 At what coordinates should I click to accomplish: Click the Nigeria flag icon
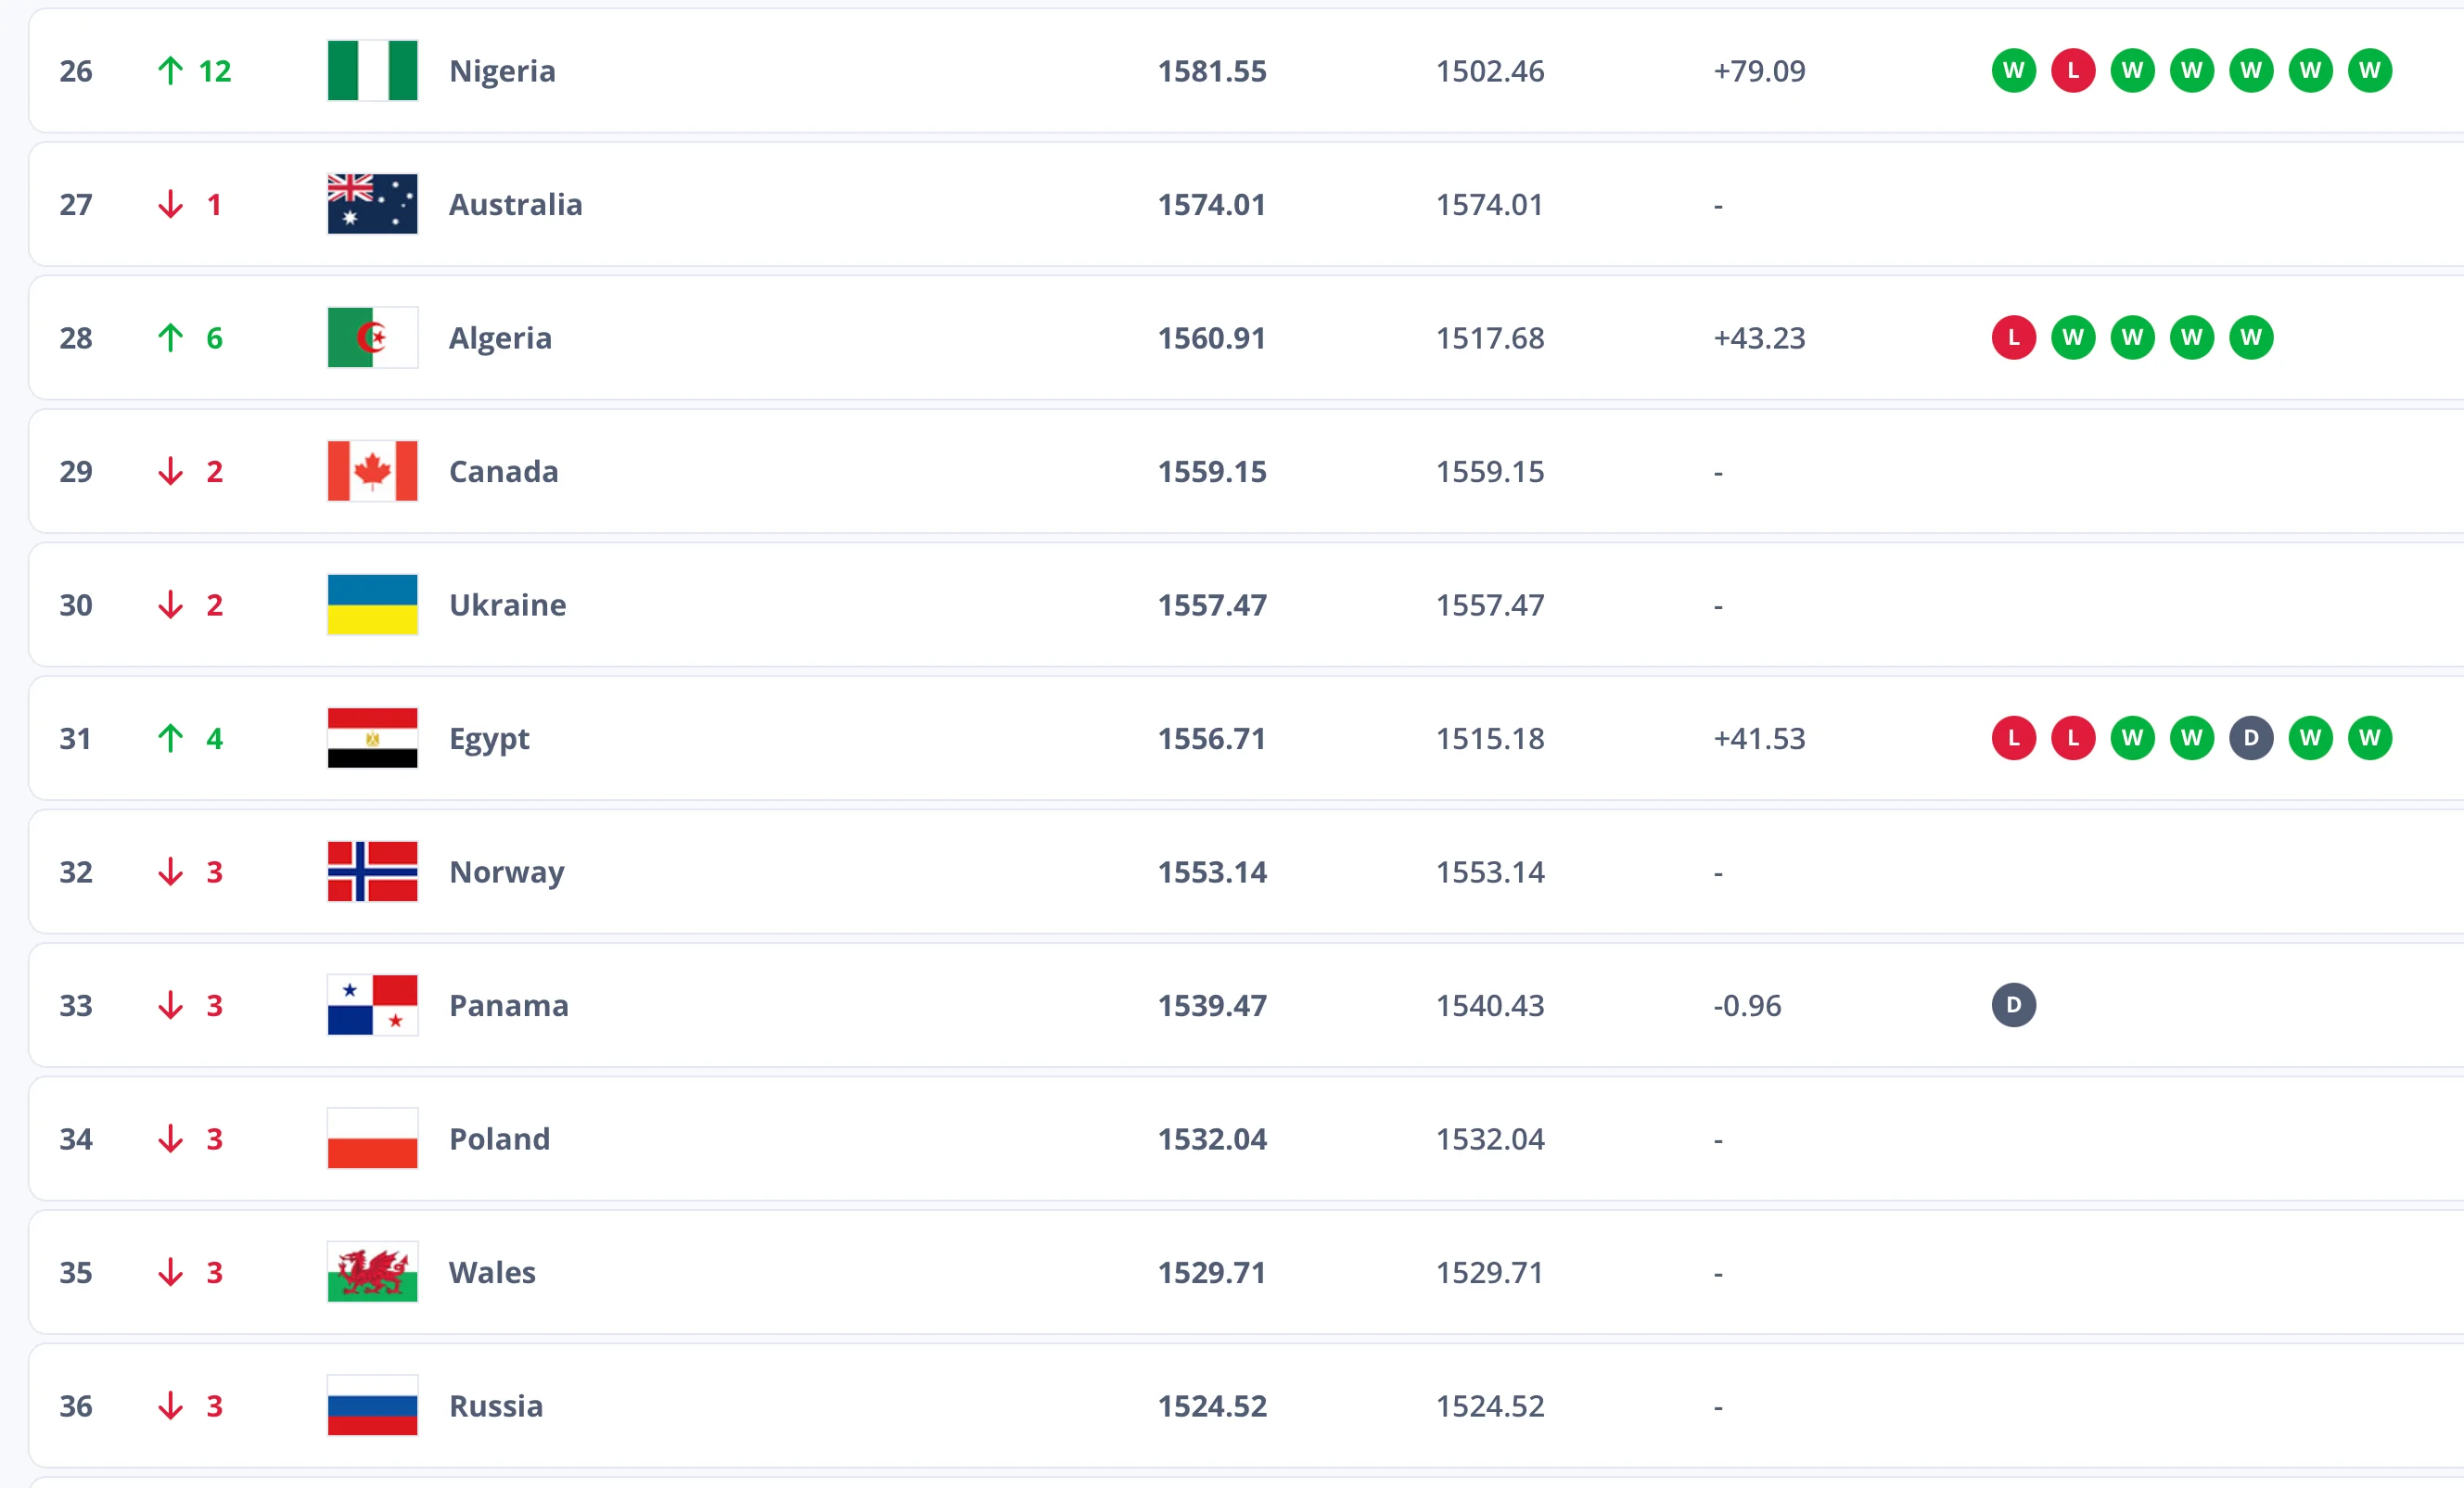pos(372,71)
